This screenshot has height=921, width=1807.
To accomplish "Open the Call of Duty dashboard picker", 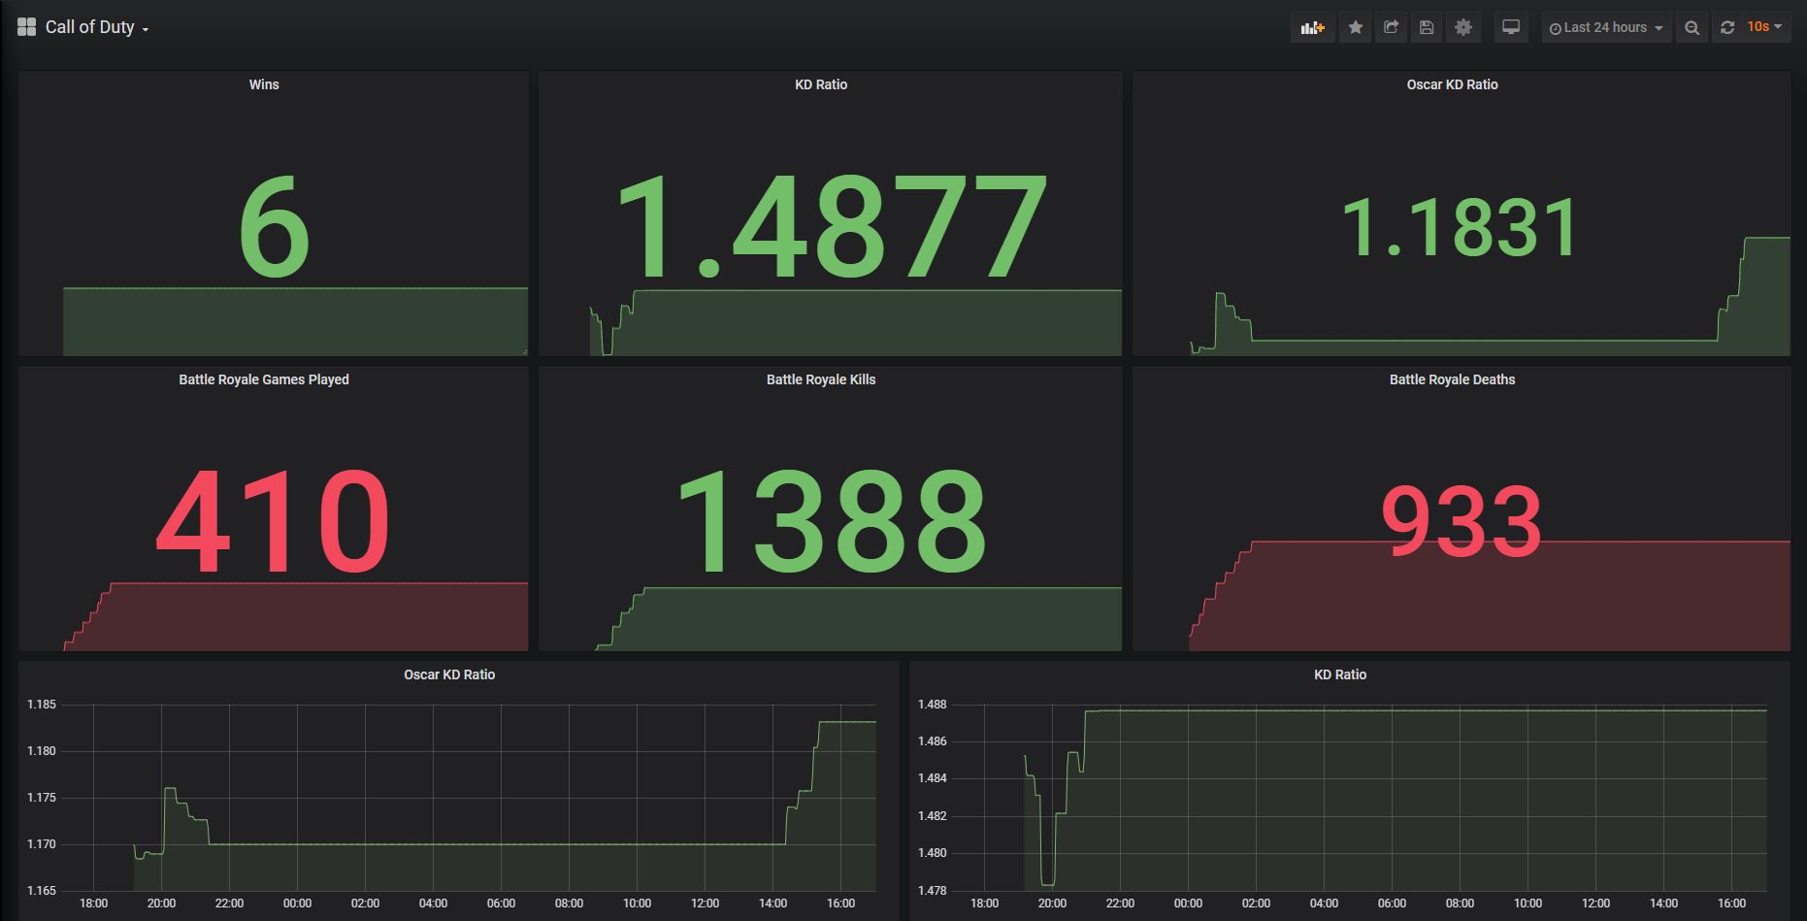I will point(146,27).
